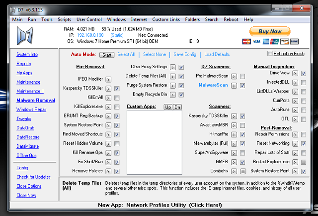Run Purge System Restore arrow button
This screenshot has height=216, width=318.
tap(173, 86)
